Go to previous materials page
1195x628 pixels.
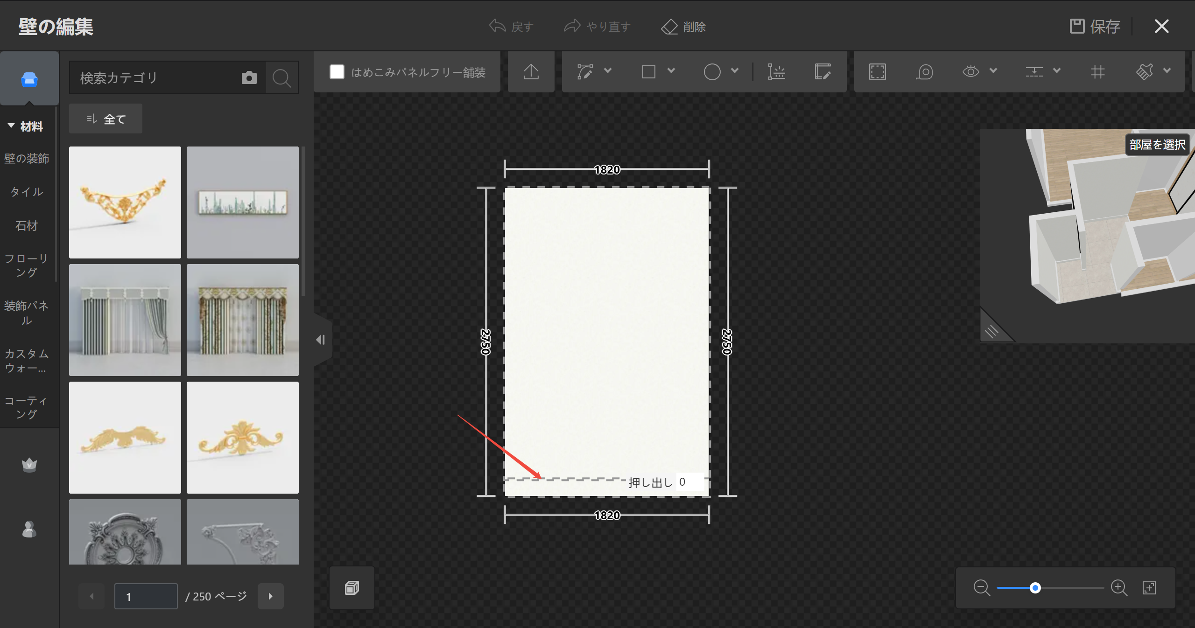tap(91, 596)
